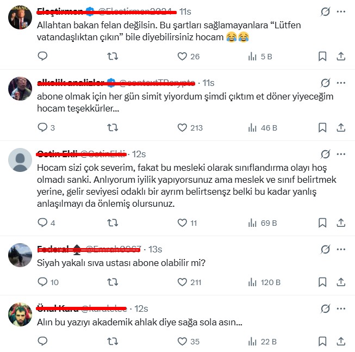Viewport: 355px width, 352px height.
Task: Open replies on the tweet with 10 comments
Action: (x=48, y=282)
